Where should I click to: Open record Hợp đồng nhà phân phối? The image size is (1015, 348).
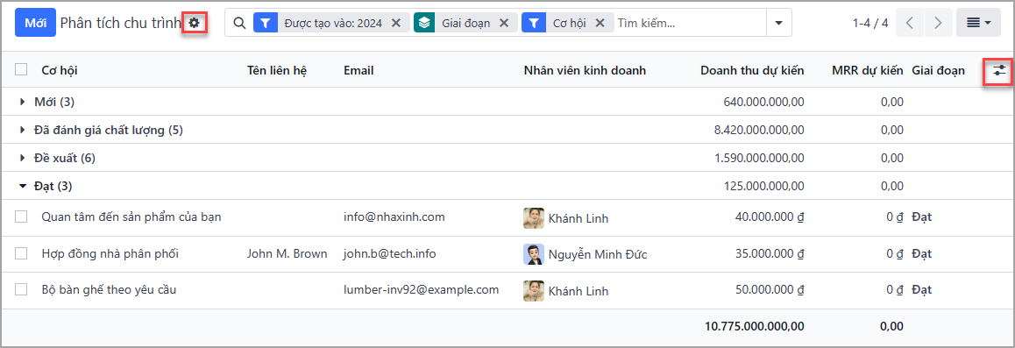[x=110, y=254]
